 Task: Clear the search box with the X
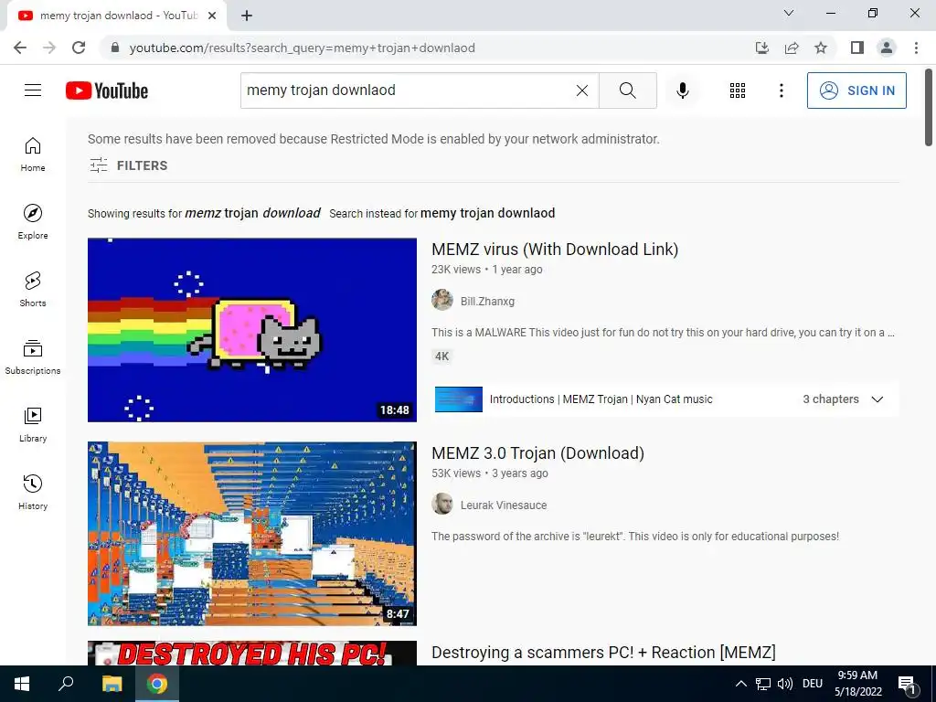coord(582,90)
